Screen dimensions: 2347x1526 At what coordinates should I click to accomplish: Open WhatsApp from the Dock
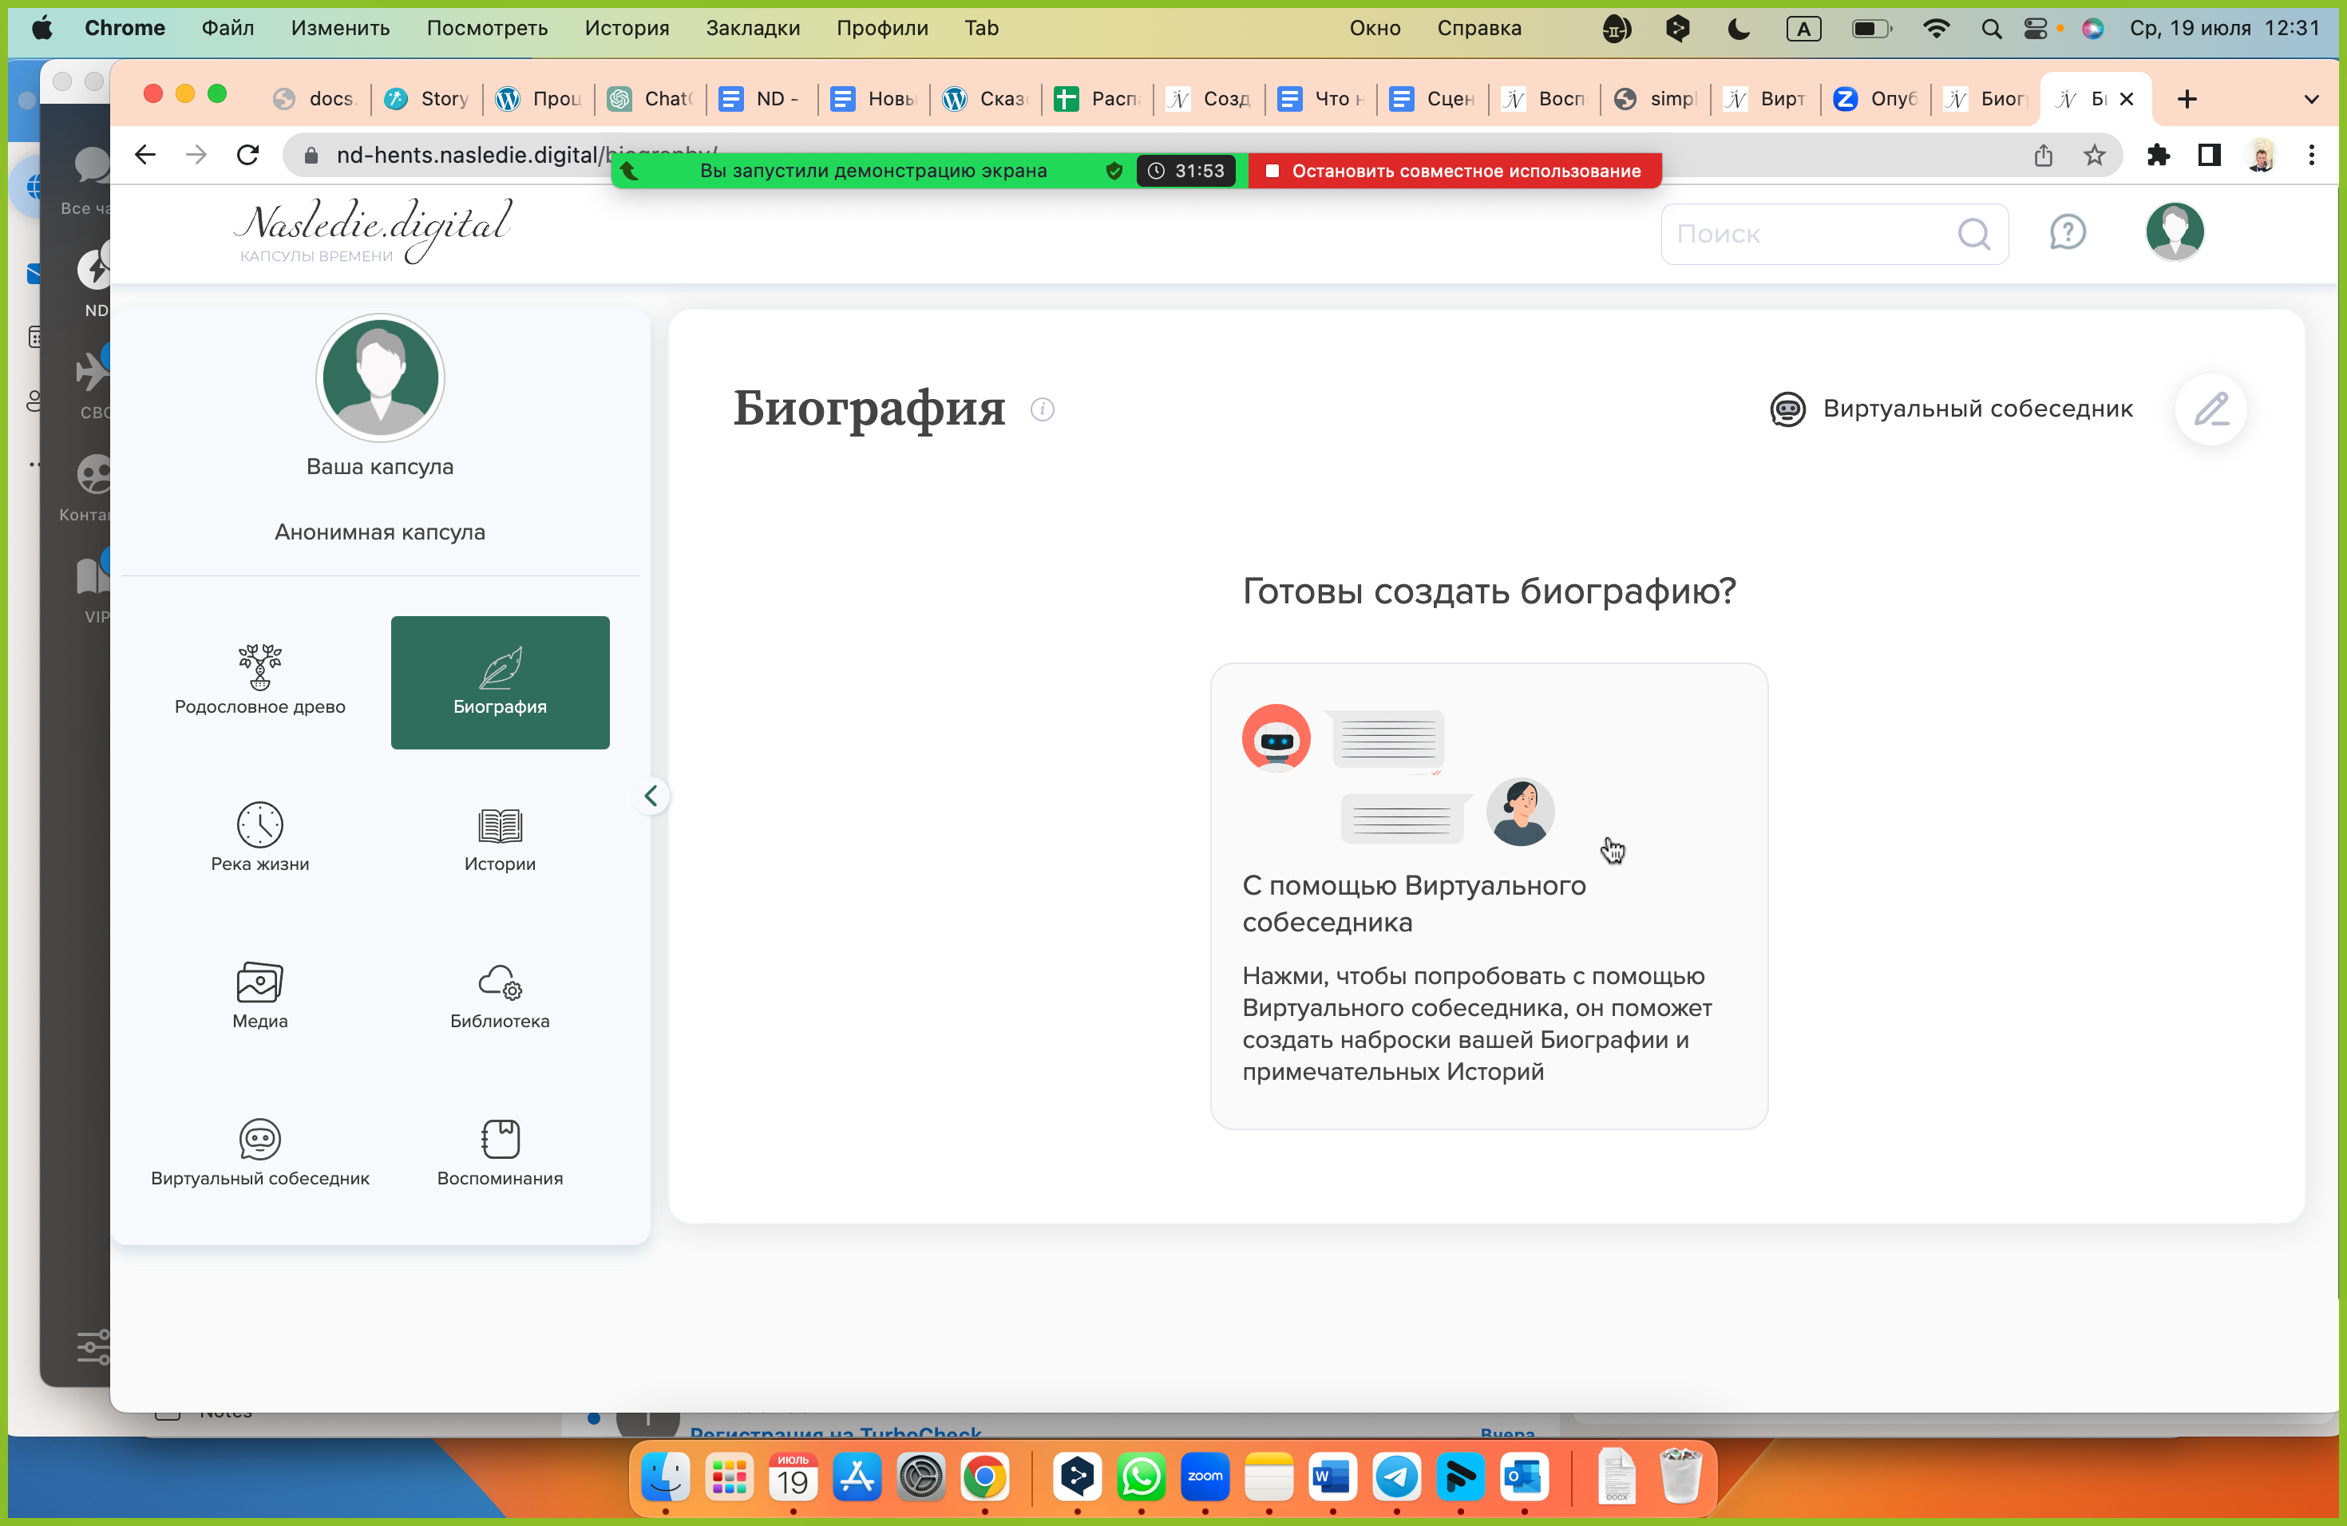pos(1141,1477)
